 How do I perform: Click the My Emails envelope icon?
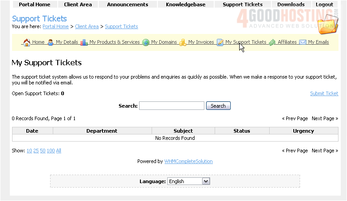pos(303,42)
